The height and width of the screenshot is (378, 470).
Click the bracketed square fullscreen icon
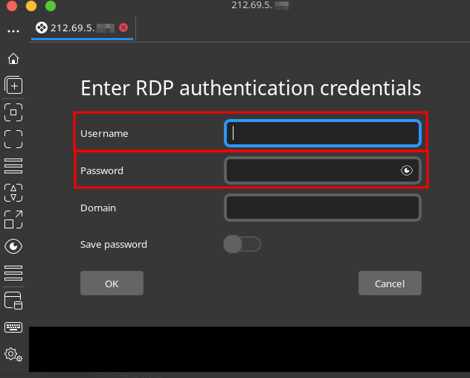13,112
